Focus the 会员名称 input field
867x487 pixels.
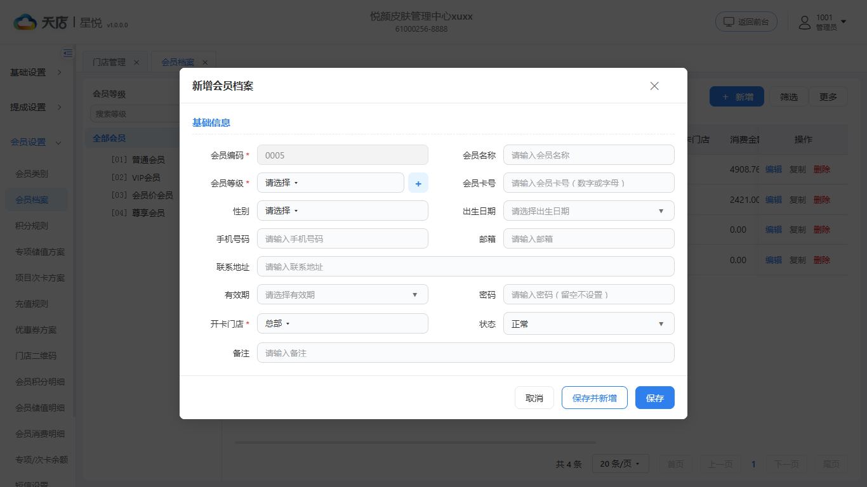pyautogui.click(x=589, y=155)
